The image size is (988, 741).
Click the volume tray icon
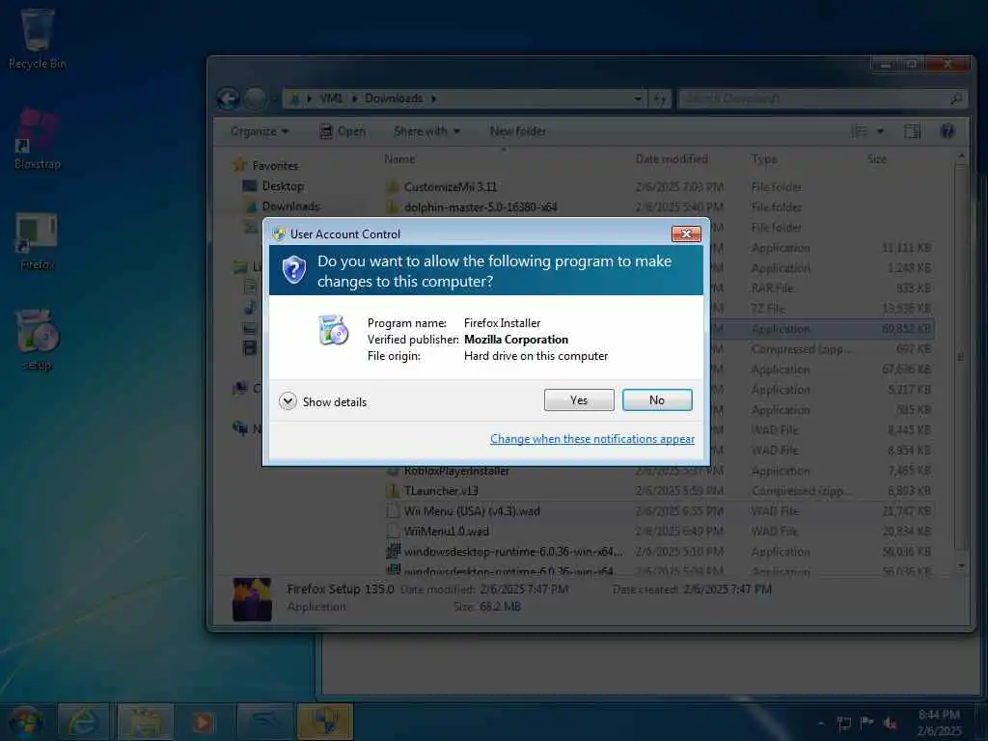(x=891, y=724)
